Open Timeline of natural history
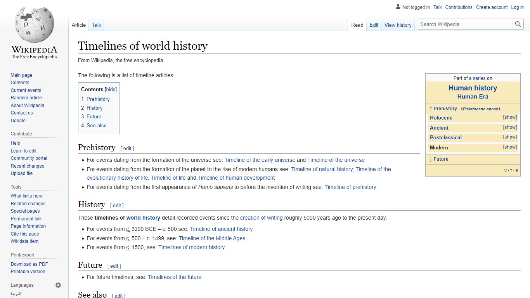The image size is (530, 298). pyautogui.click(x=322, y=169)
